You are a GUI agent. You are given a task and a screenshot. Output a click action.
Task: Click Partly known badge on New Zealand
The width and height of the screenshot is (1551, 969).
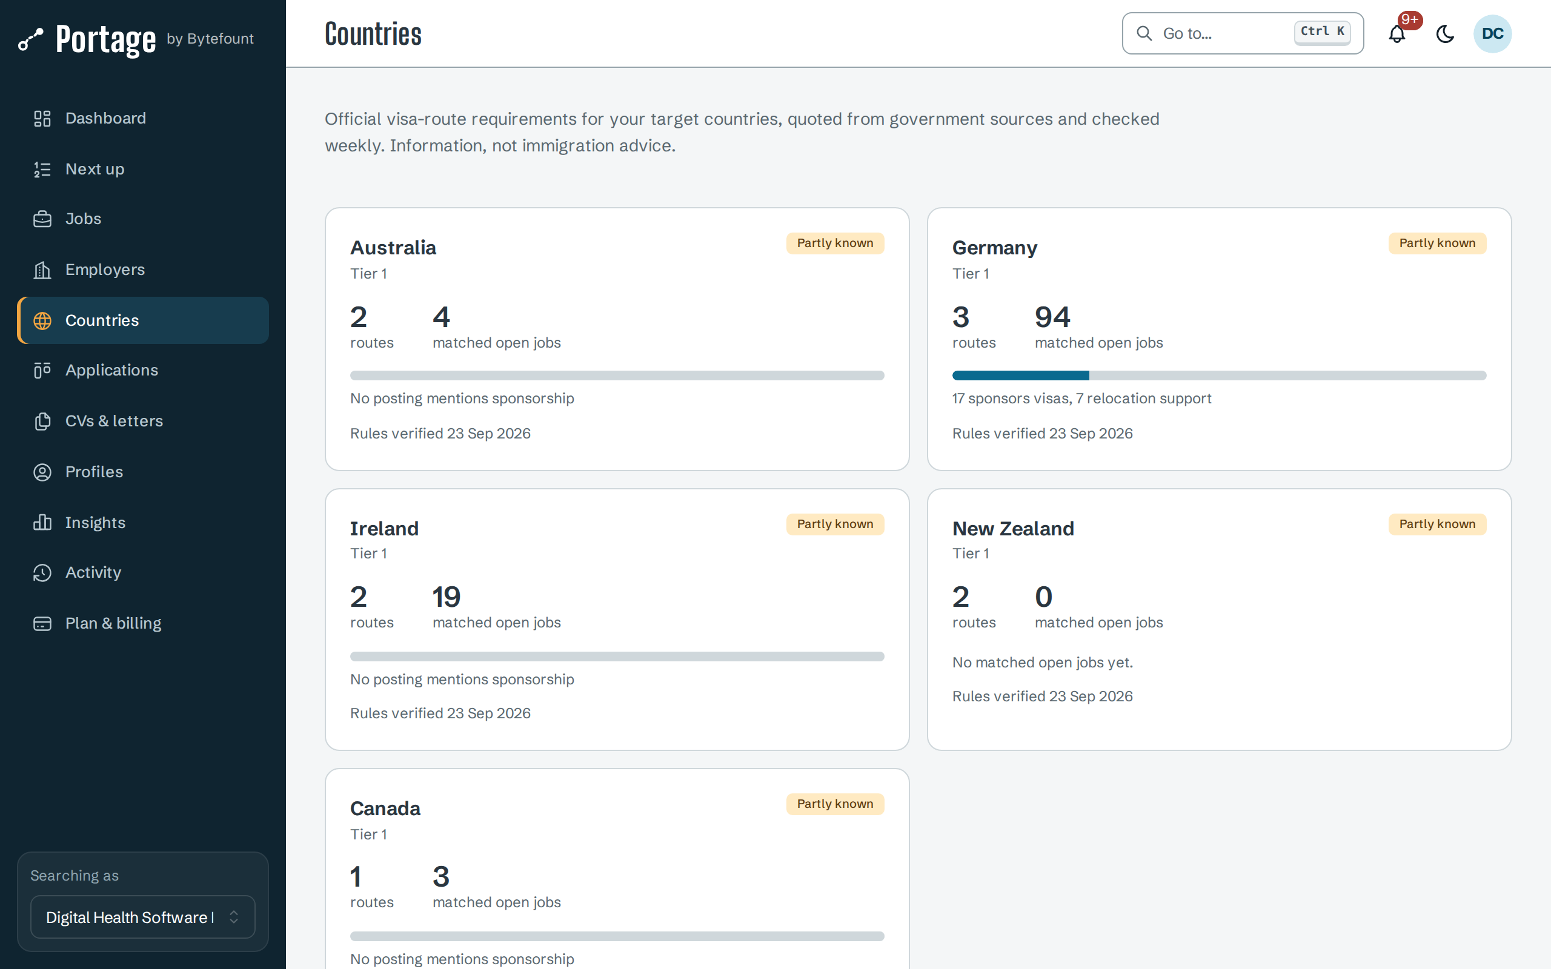[x=1437, y=524]
